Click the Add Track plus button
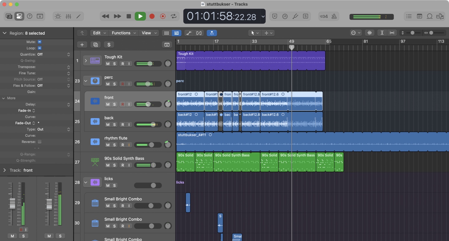This screenshot has width=449, height=241. tap(82, 45)
